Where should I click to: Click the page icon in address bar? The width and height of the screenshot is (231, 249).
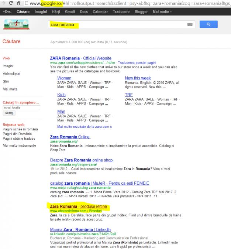point(27,3)
